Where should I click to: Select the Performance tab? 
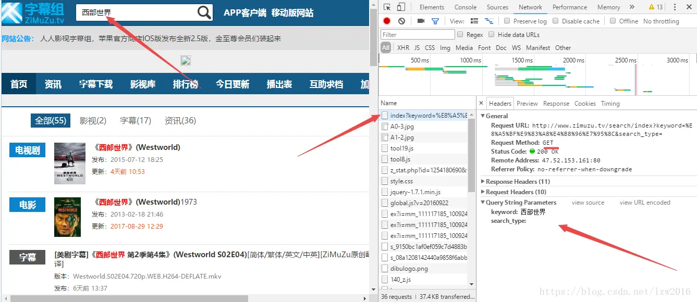(x=570, y=7)
